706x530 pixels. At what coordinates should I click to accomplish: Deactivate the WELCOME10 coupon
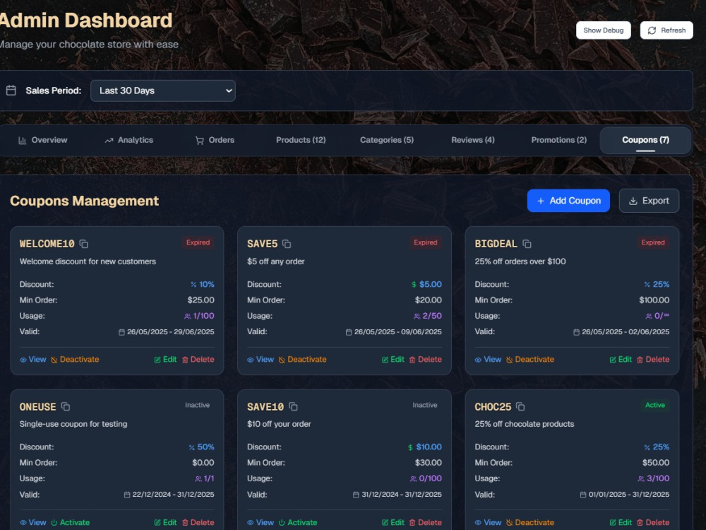[75, 360]
